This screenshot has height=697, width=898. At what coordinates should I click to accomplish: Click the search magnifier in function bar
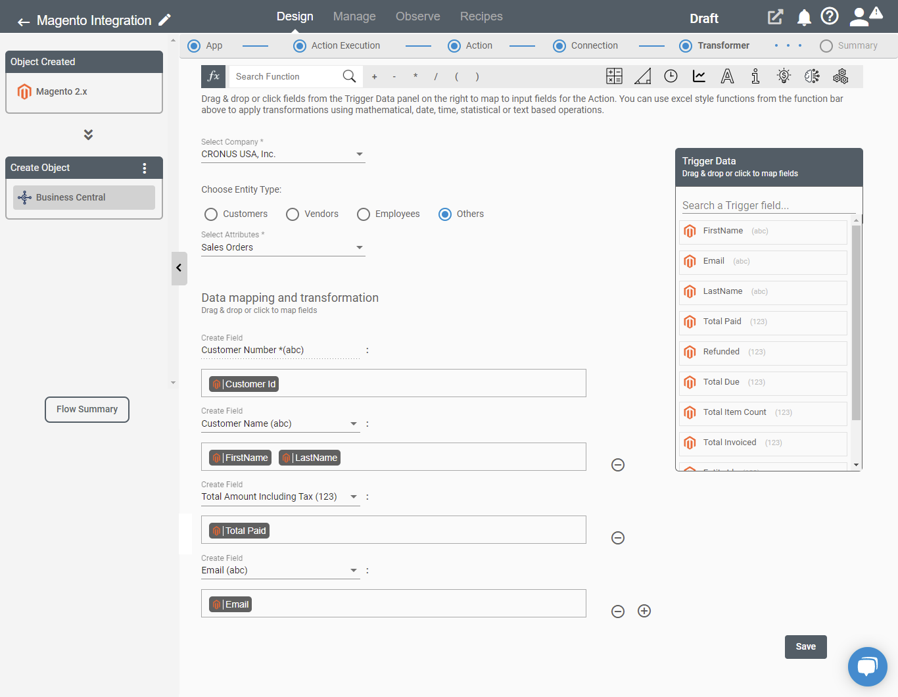(x=349, y=76)
